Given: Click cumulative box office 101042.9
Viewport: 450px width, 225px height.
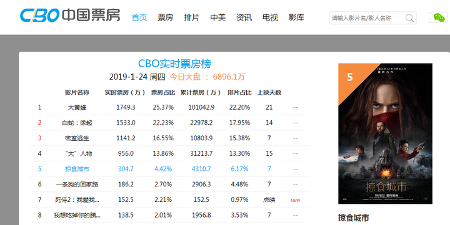Looking at the screenshot, I should (x=201, y=107).
